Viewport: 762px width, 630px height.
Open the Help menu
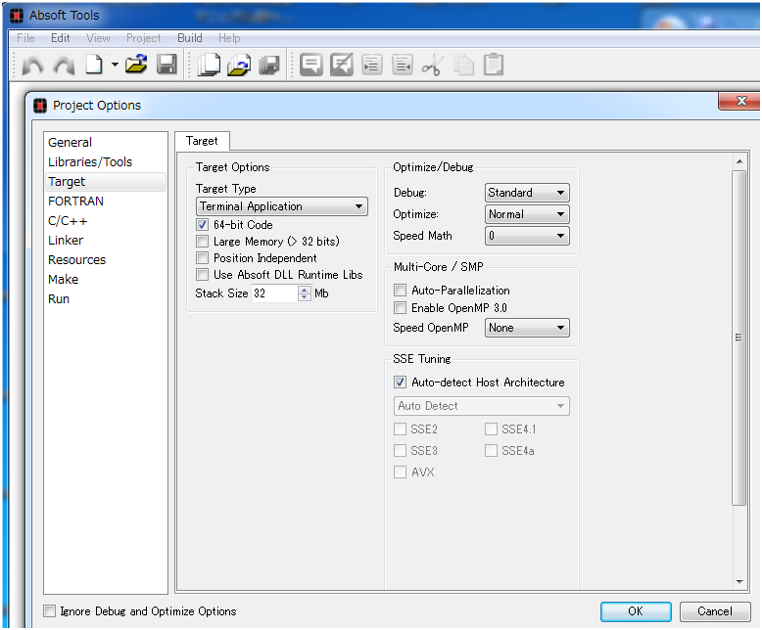[x=229, y=38]
